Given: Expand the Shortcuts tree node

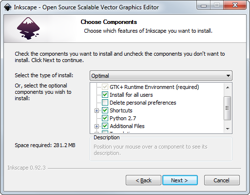Looking at the screenshot, I should pyautogui.click(x=96, y=110).
